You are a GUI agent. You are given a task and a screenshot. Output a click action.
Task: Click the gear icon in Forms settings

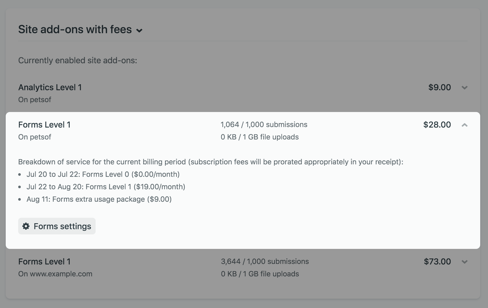26,226
